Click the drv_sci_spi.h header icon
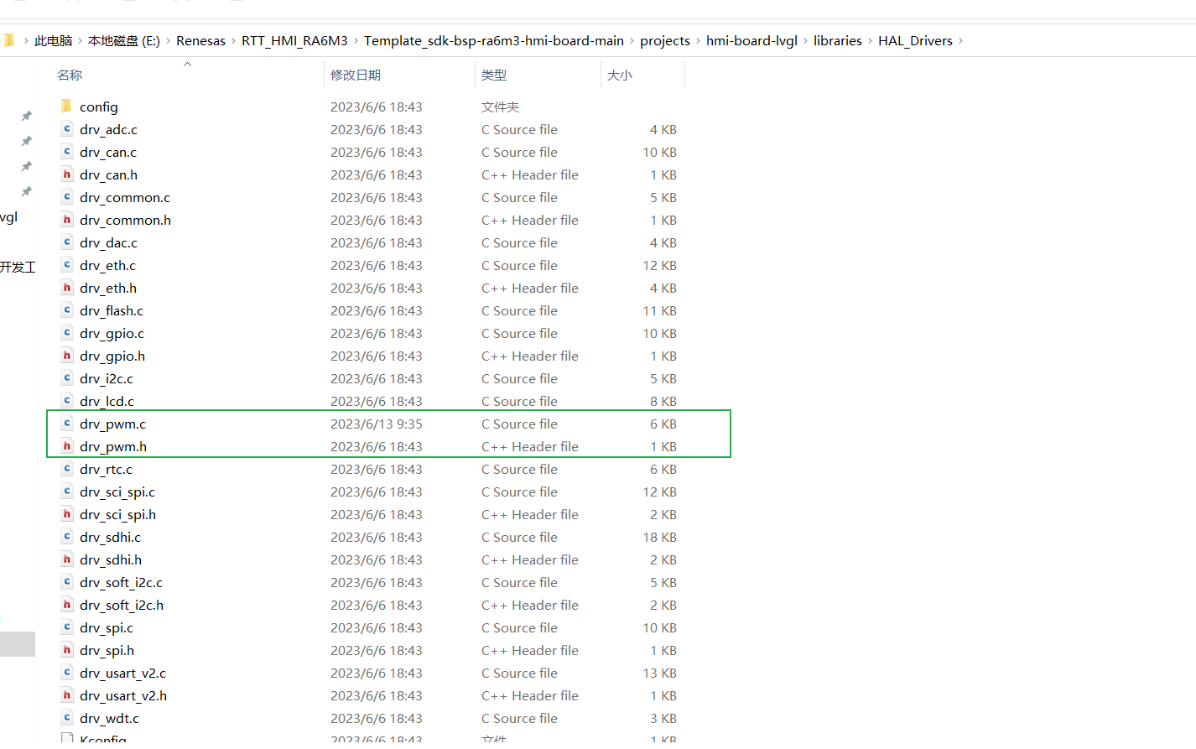The image size is (1196, 749). coord(67,513)
